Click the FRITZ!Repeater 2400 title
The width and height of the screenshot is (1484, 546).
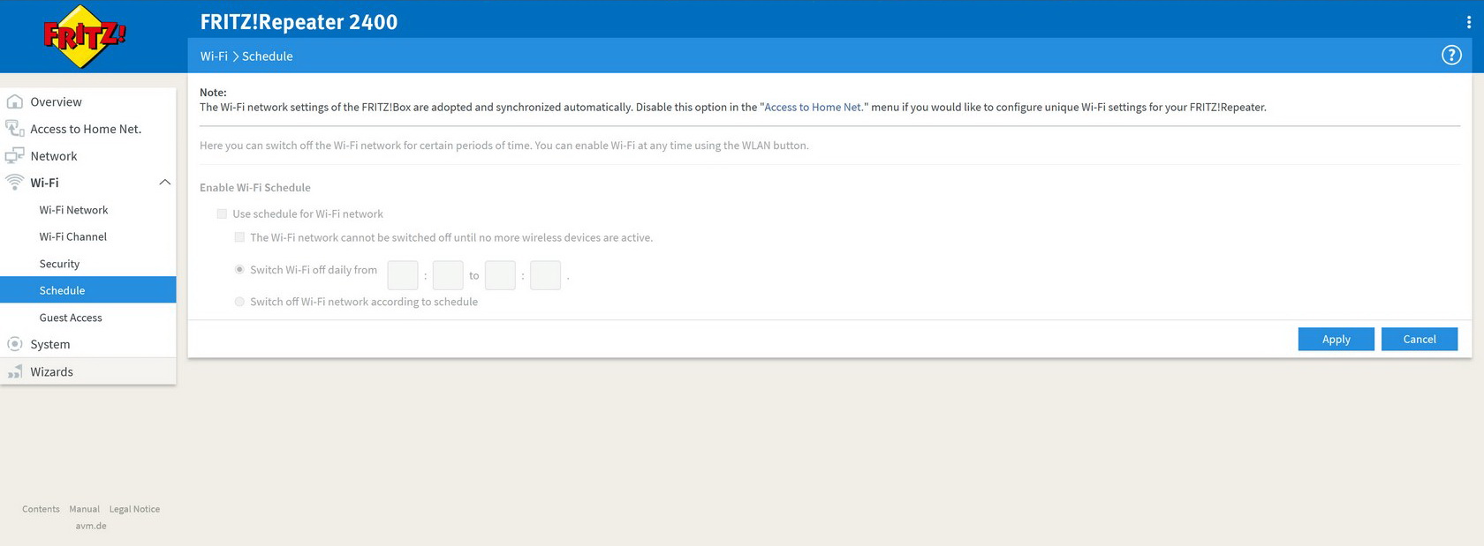(x=299, y=22)
